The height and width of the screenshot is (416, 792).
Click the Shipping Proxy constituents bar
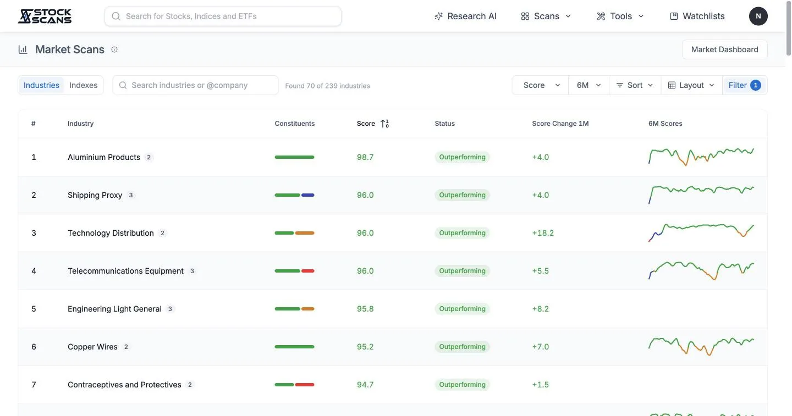click(x=294, y=195)
